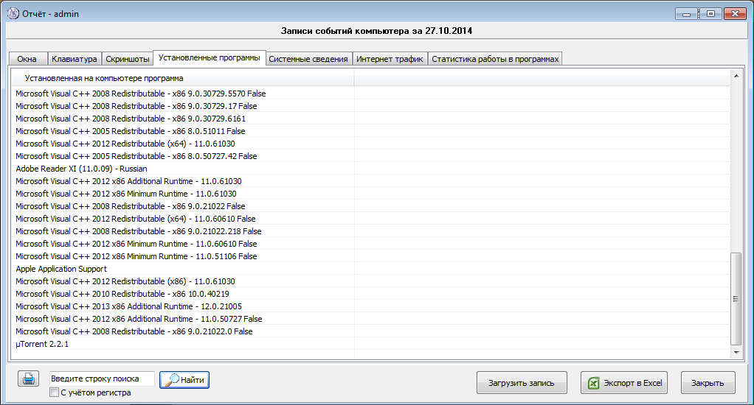Select 2012 x86 Additional Runtime - 11.0.50727 False row
This screenshot has width=754, height=405.
pos(370,319)
